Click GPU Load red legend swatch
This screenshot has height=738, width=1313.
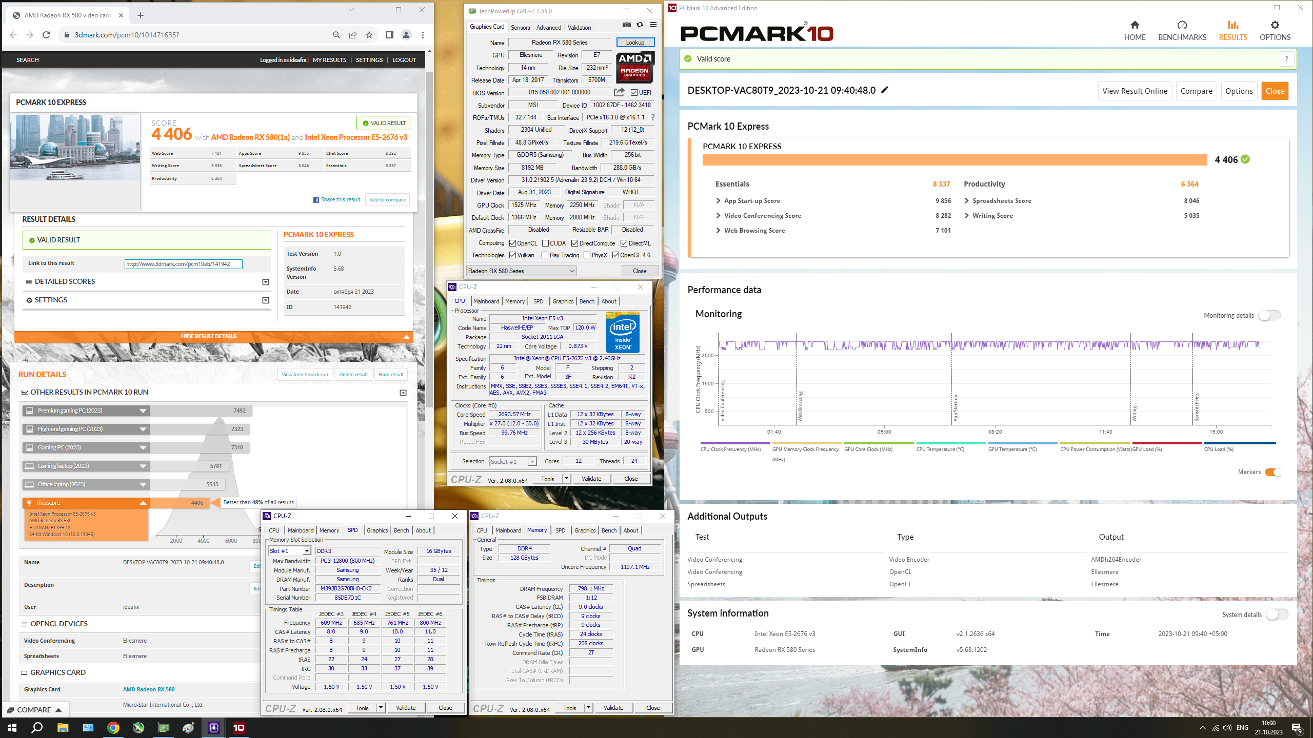(x=1166, y=443)
